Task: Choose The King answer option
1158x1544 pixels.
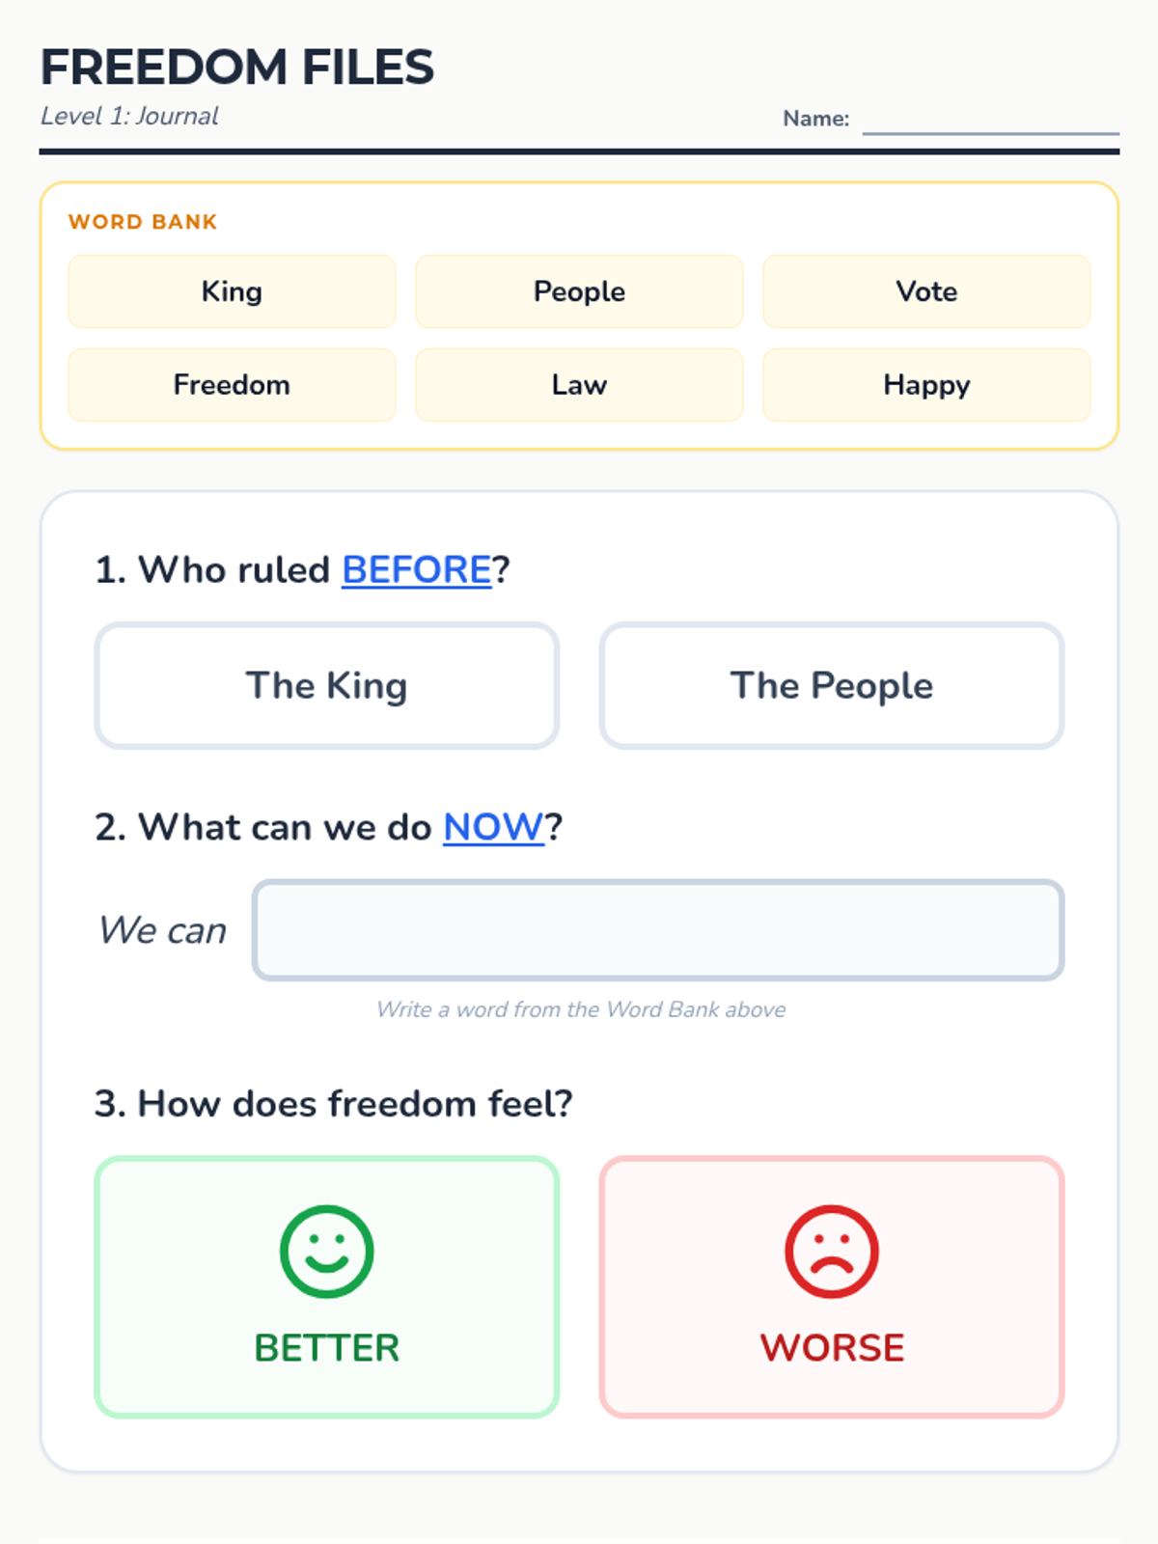Action: [x=327, y=685]
